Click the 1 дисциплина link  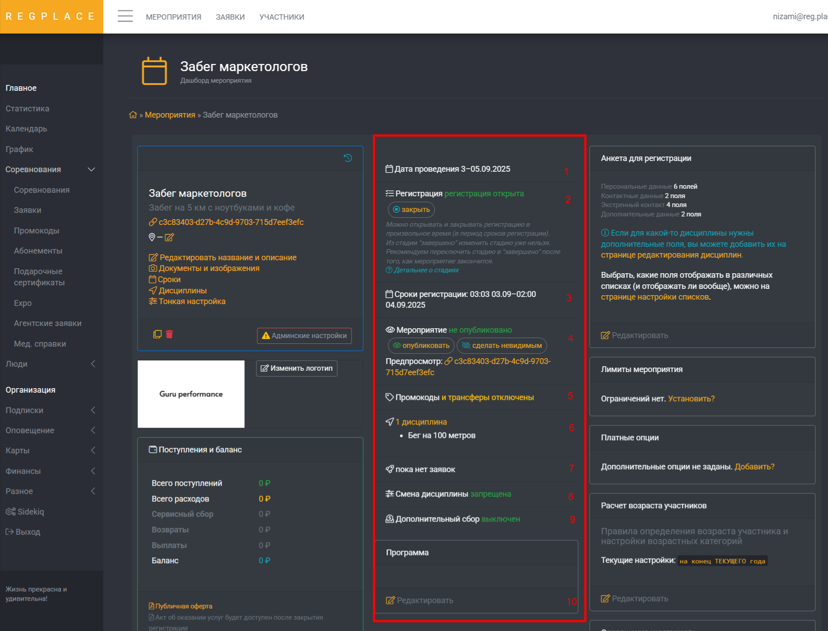(421, 422)
